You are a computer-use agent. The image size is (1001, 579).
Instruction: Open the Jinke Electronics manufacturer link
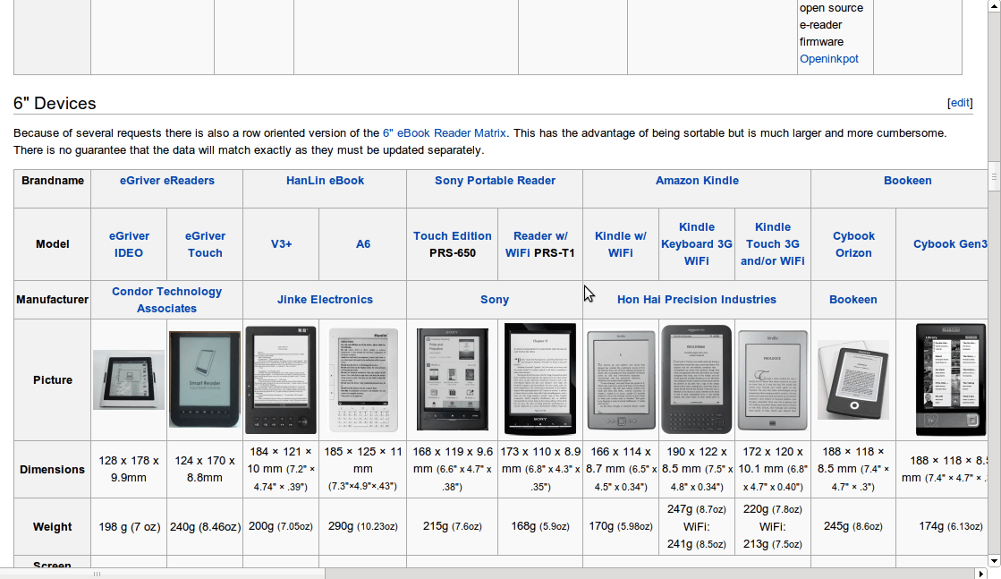(325, 300)
